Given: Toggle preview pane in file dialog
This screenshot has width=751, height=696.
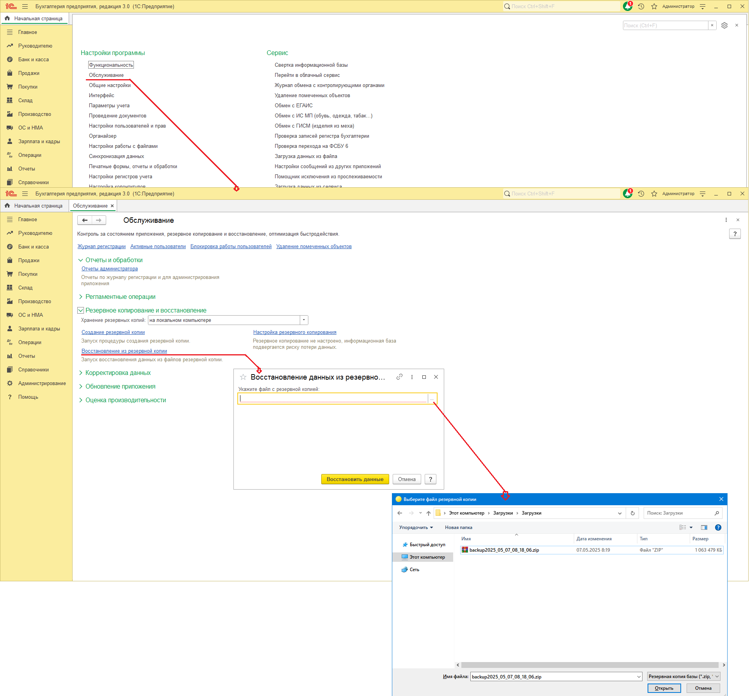Looking at the screenshot, I should (704, 527).
